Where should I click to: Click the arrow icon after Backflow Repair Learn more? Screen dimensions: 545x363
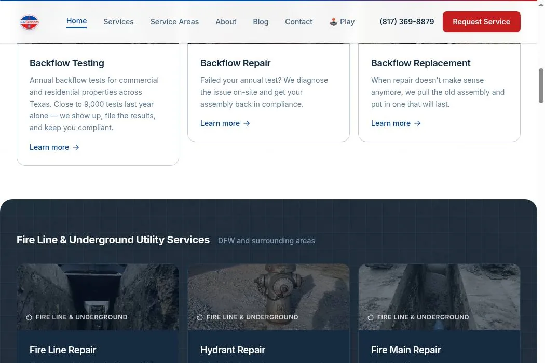tap(247, 123)
